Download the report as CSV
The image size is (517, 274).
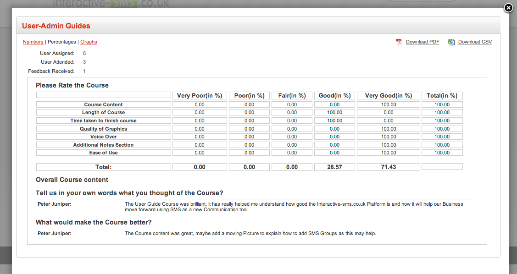pyautogui.click(x=475, y=42)
